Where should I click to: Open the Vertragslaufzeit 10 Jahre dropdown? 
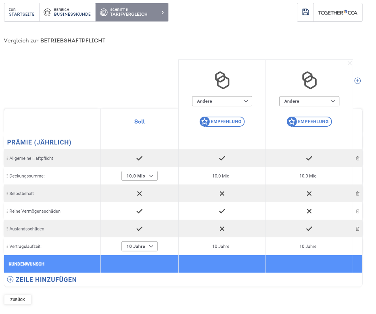(x=139, y=246)
